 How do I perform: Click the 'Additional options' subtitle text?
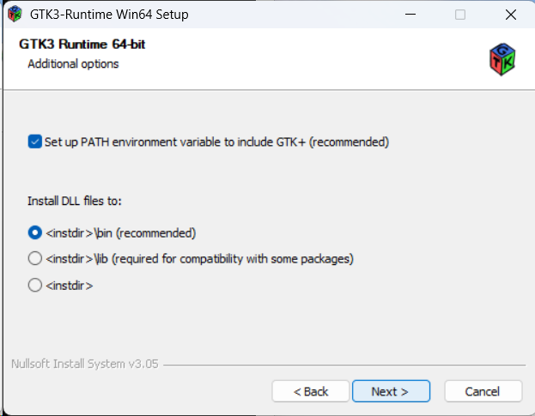[x=73, y=64]
